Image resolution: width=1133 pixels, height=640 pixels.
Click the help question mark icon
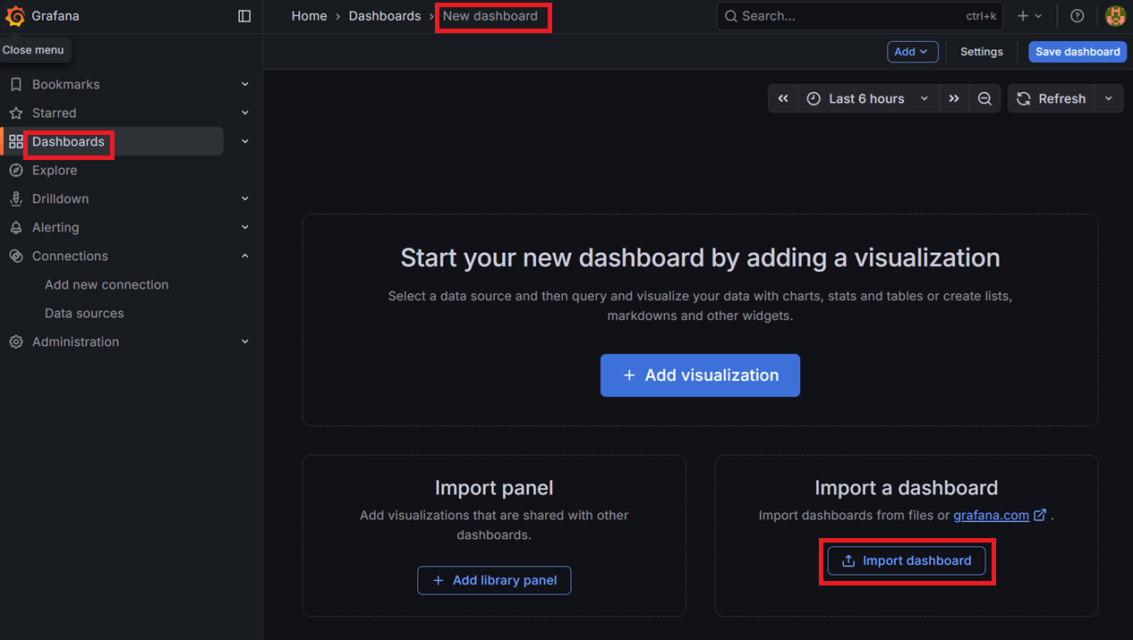1078,16
